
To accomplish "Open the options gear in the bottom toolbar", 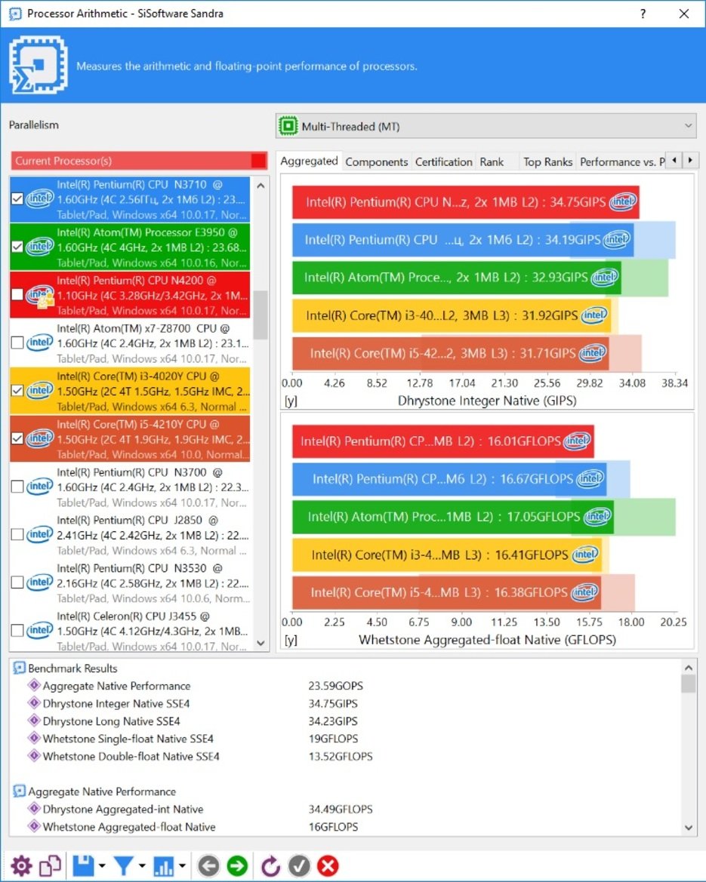I will tap(21, 865).
